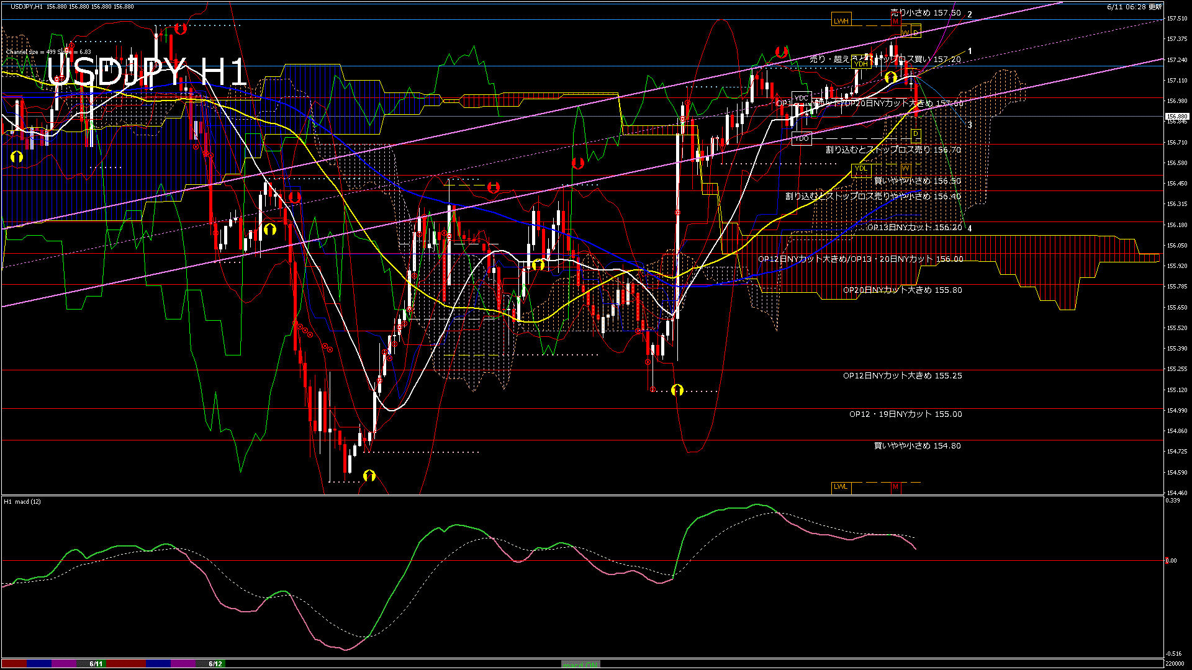This screenshot has width=1192, height=670.
Task: Select the YDL yesterday-low marker box
Action: coord(861,169)
